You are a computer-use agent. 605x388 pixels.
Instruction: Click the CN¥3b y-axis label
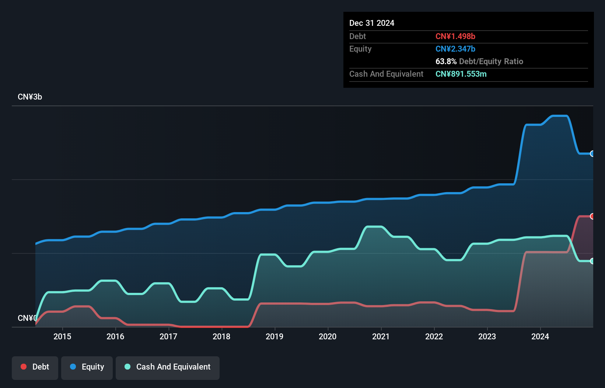coord(30,97)
